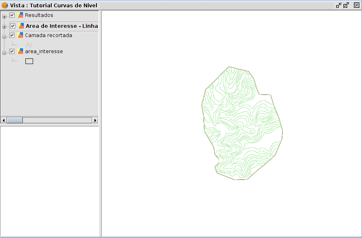Expand the Area de Interesse - Linha node
Screen dimensions: 362x238
(x=4, y=27)
